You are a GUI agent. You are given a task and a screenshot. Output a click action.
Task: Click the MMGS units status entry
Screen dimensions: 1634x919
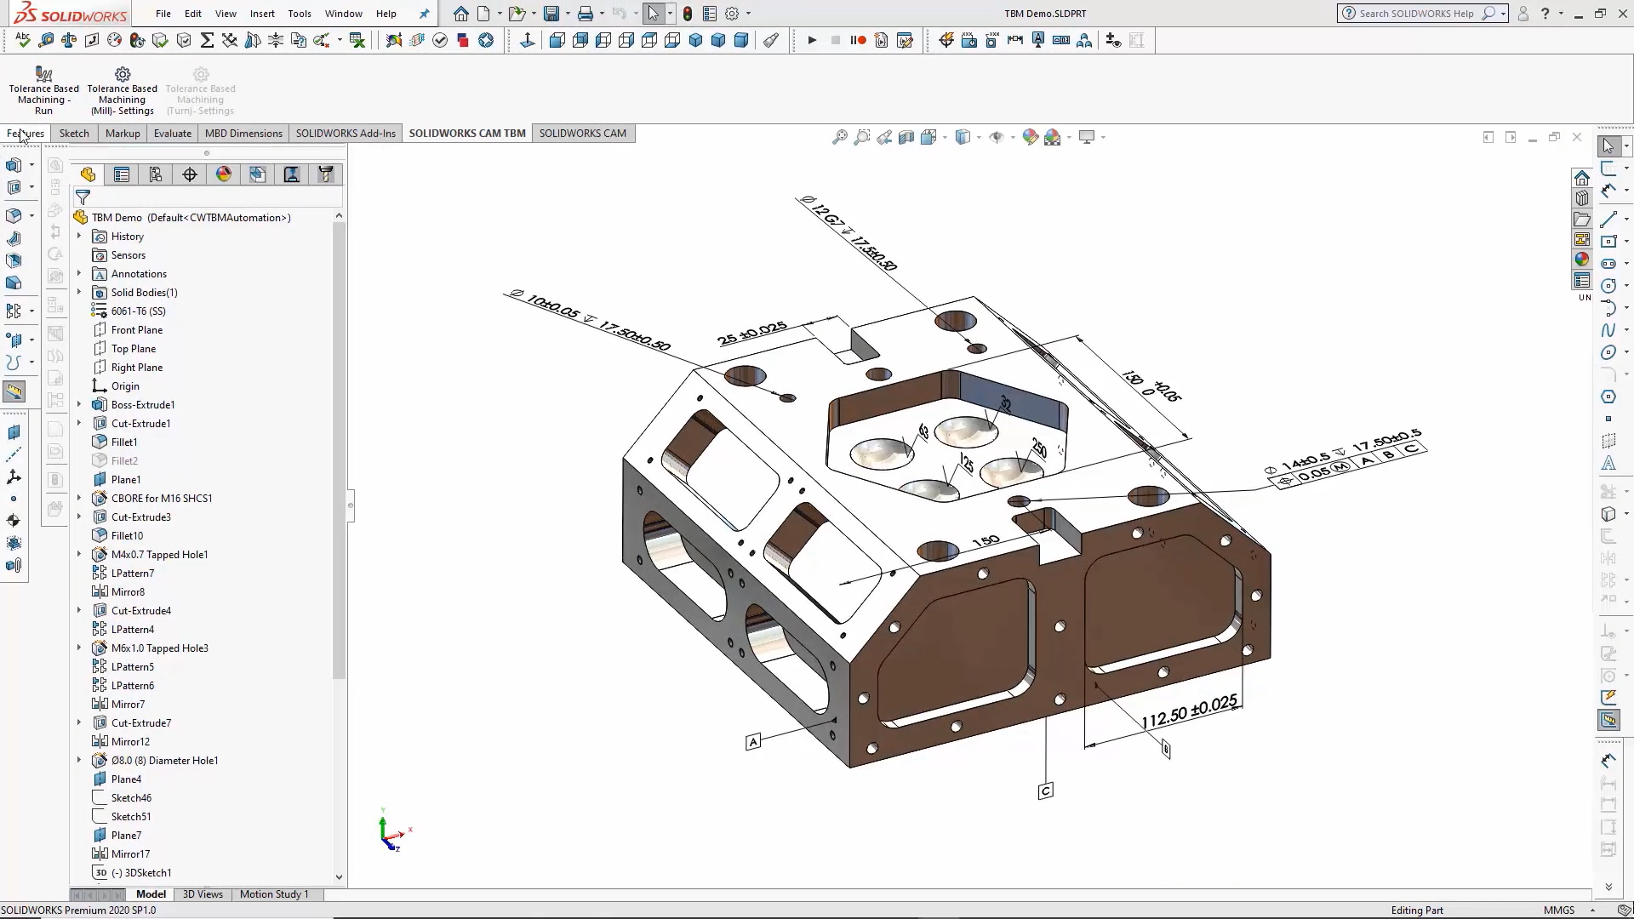pos(1559,910)
